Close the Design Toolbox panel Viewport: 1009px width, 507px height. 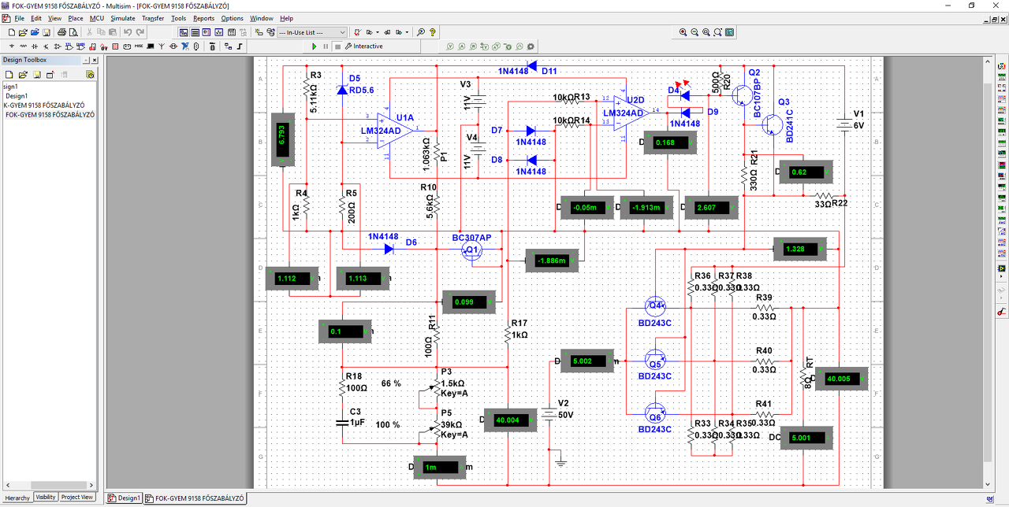95,60
